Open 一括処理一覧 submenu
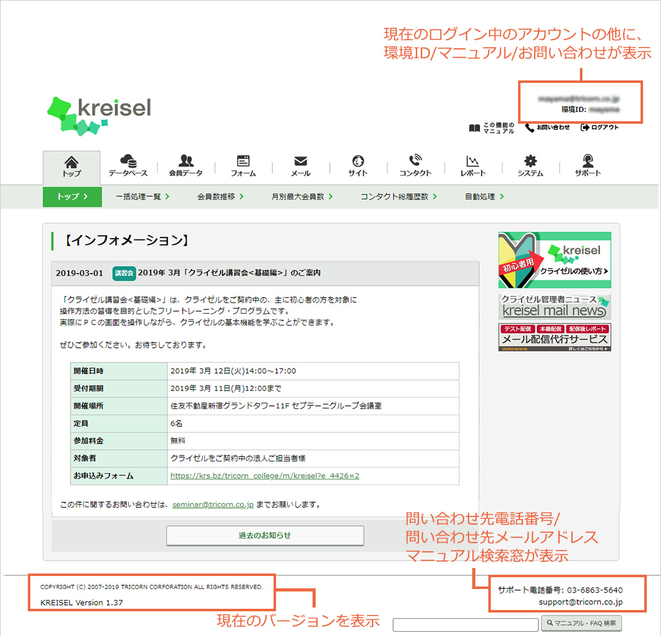 (142, 196)
